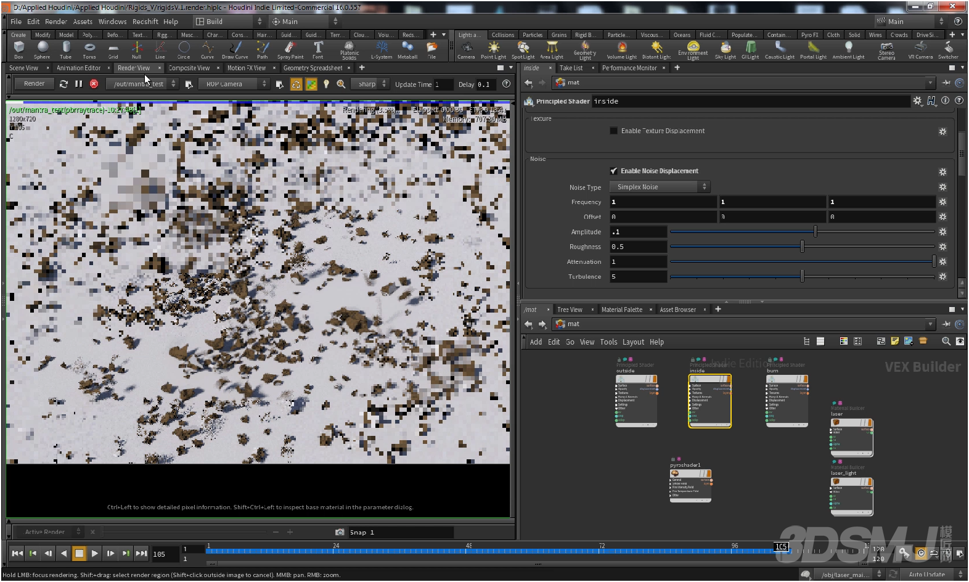Image resolution: width=969 pixels, height=582 pixels.
Task: Adjust the Roughness slider
Action: tap(802, 247)
